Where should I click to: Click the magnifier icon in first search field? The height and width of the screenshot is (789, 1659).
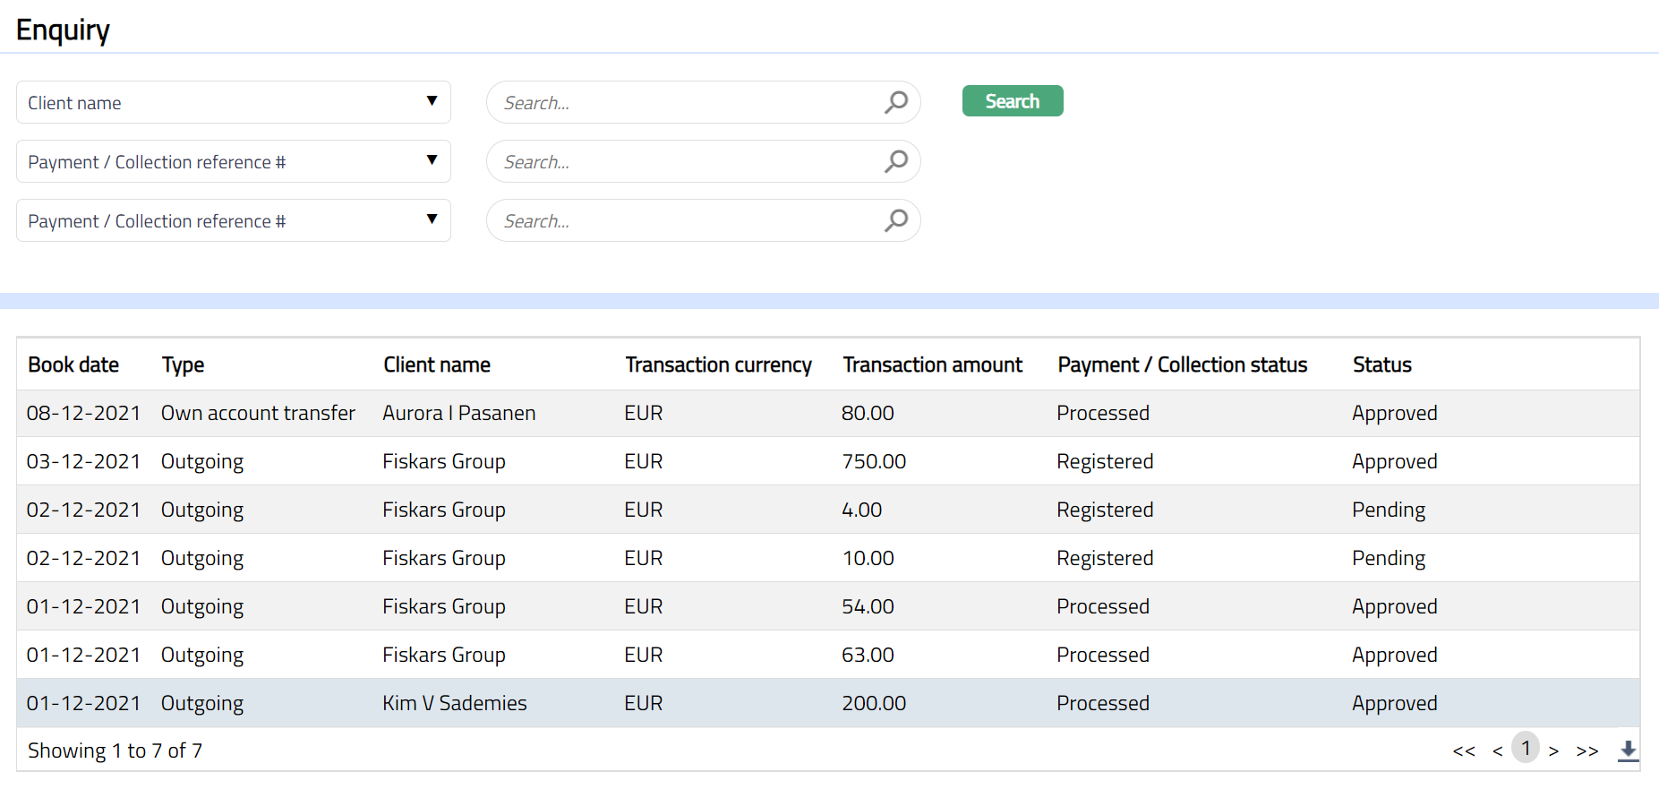point(895,102)
